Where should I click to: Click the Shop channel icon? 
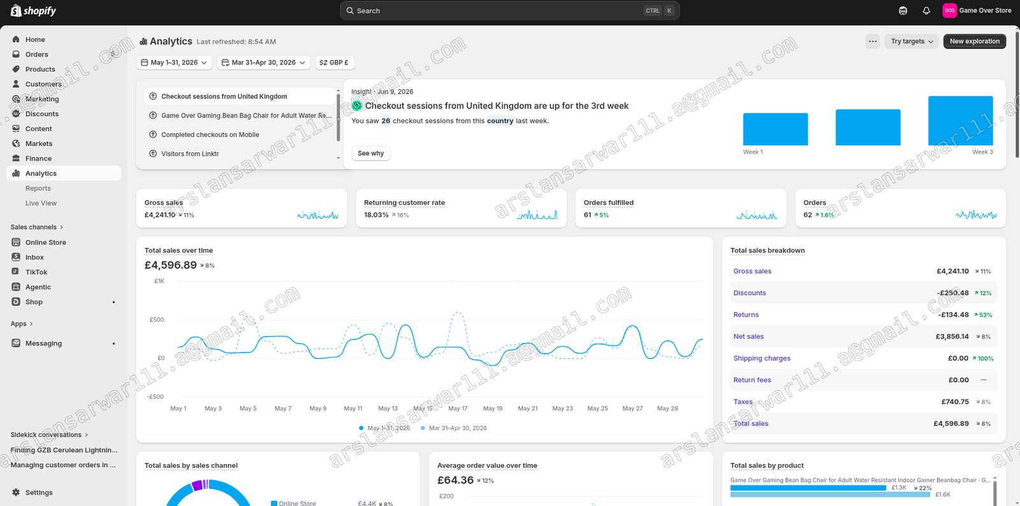click(x=16, y=302)
